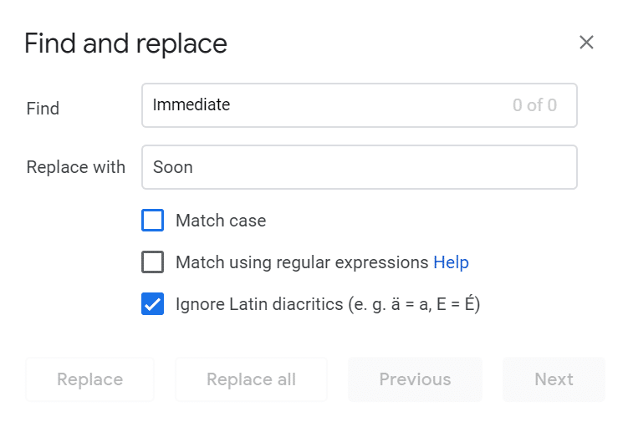Image resolution: width=628 pixels, height=427 pixels.
Task: Focus the Replace with text field
Action: (x=360, y=167)
